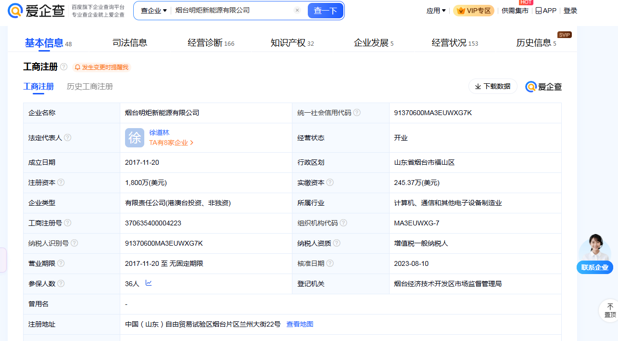
Task: Switch to the 司法信息 tab
Action: [130, 43]
